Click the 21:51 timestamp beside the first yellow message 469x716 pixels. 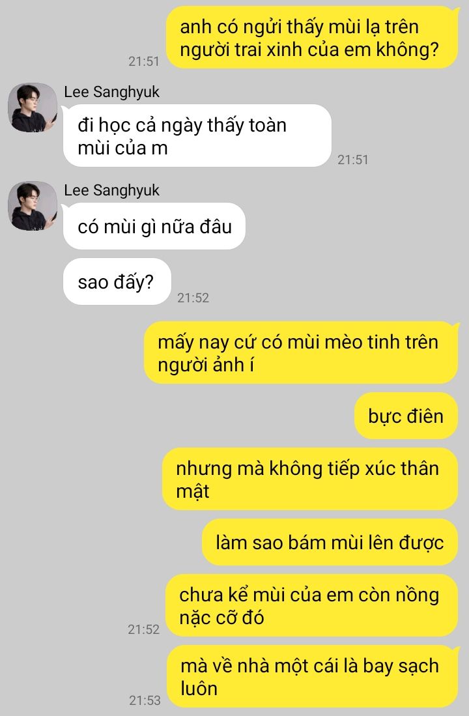[x=144, y=61]
